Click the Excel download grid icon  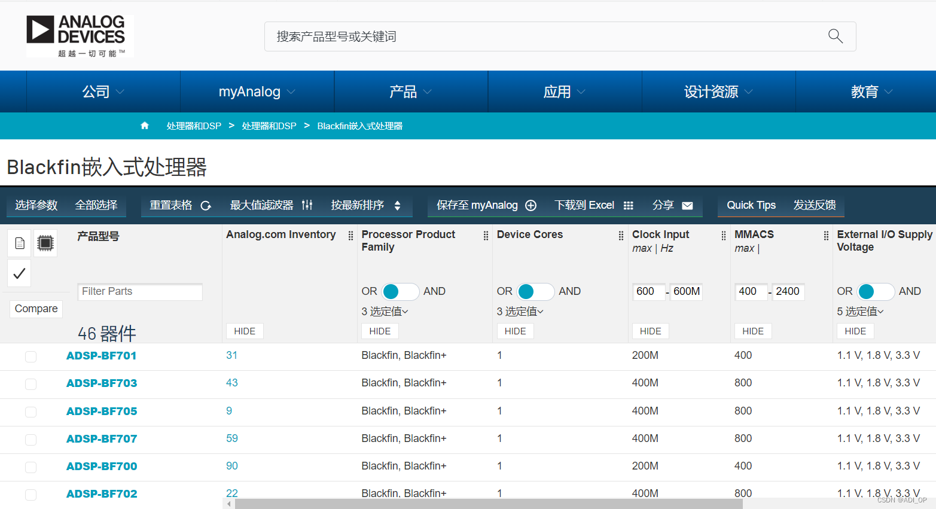pyautogui.click(x=628, y=205)
